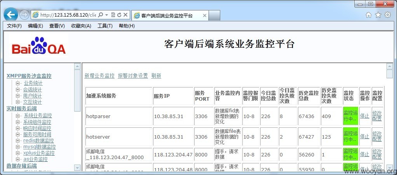Open 业务统计 in sidebar

pos(33,83)
